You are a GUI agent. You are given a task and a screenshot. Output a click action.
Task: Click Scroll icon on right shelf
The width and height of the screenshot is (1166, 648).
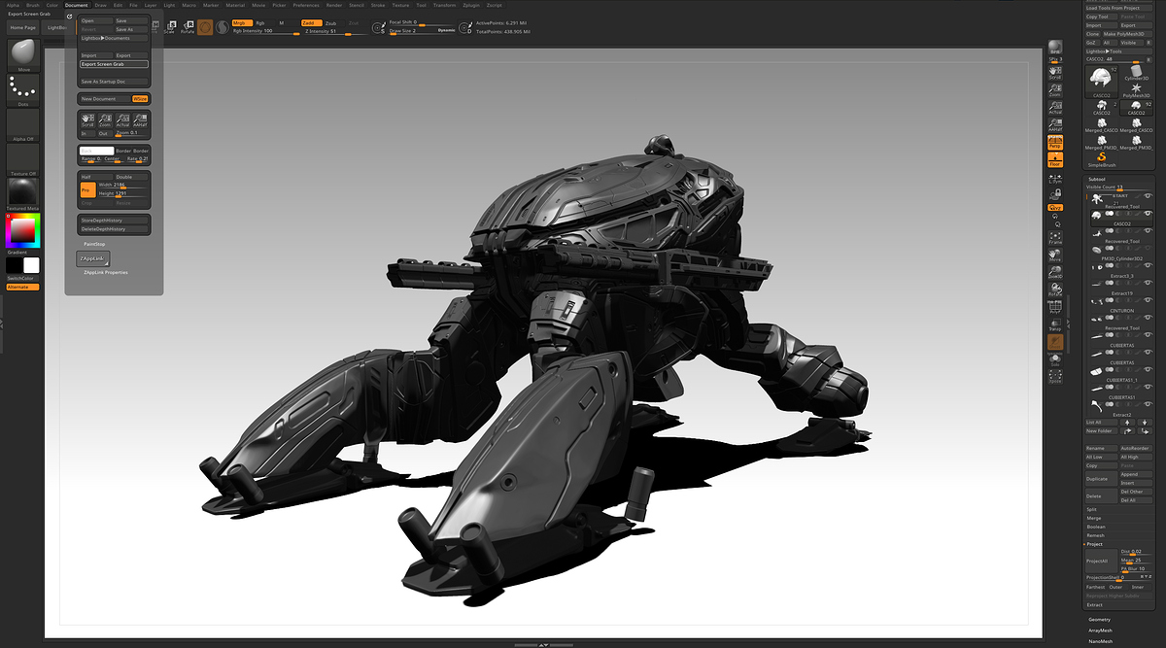pyautogui.click(x=1054, y=74)
